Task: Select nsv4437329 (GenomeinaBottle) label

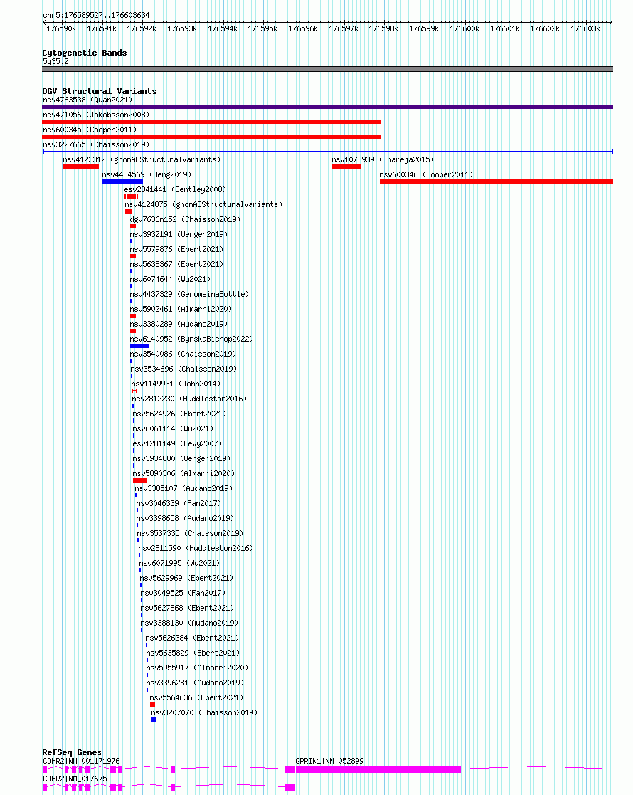Action: (x=190, y=294)
